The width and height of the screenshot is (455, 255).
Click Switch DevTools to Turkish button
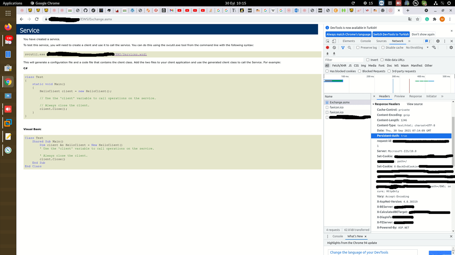[391, 34]
